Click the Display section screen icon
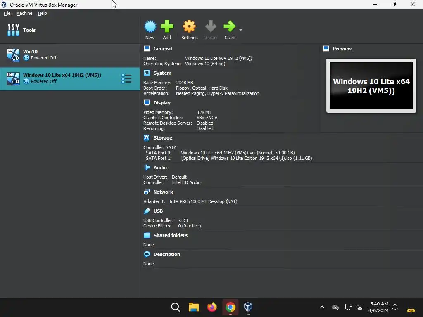The image size is (423, 317). click(147, 102)
